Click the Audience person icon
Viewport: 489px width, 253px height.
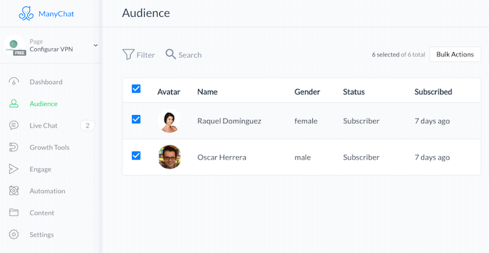click(x=14, y=103)
